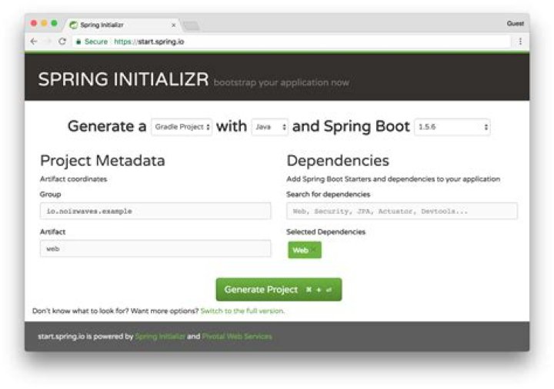Click the Project Metadata heading
The width and height of the screenshot is (554, 389).
click(102, 161)
